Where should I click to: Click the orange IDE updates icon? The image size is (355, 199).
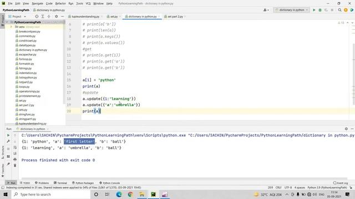pyautogui.click(x=346, y=10)
